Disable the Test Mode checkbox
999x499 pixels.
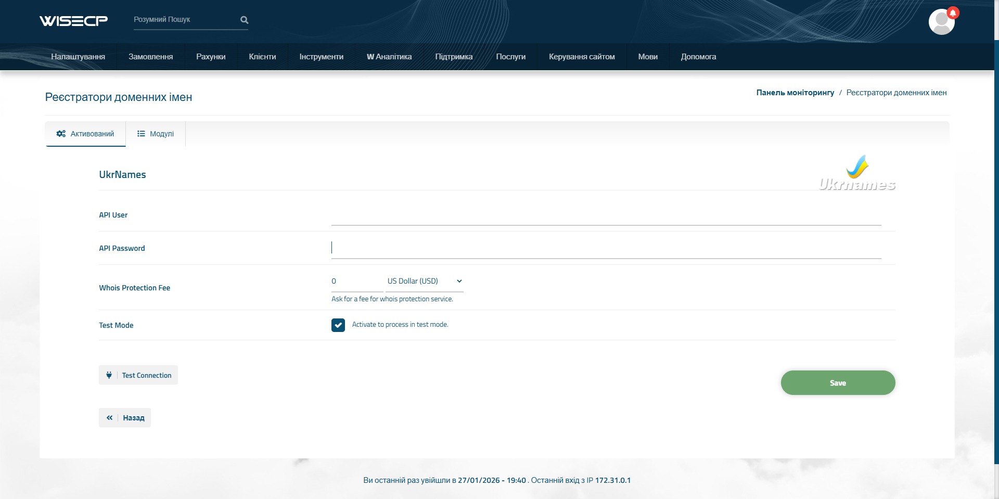[338, 325]
